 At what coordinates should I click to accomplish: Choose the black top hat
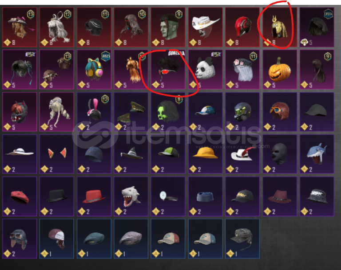(x=56, y=196)
